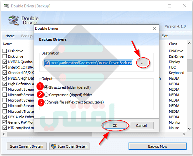
Task: Maximize the Double Driver window
Action: click(170, 6)
